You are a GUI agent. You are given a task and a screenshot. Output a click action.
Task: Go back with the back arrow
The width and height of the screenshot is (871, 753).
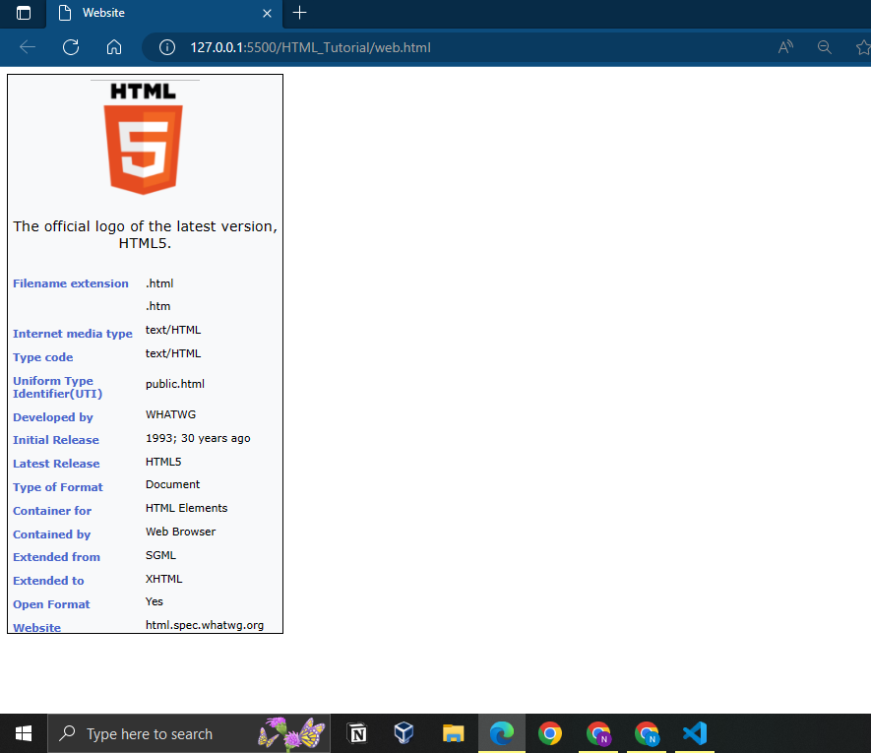tap(28, 47)
